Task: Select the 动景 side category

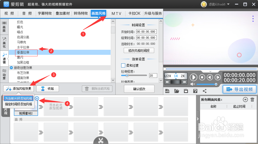Action: point(4,74)
